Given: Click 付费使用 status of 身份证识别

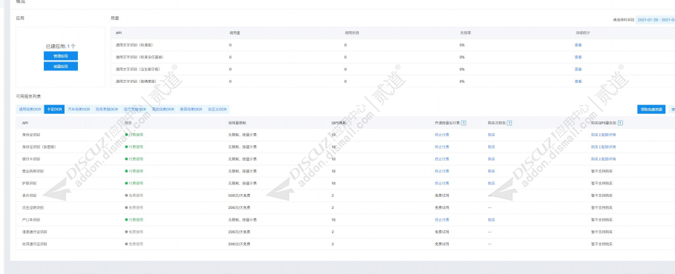Looking at the screenshot, I should tap(134, 135).
